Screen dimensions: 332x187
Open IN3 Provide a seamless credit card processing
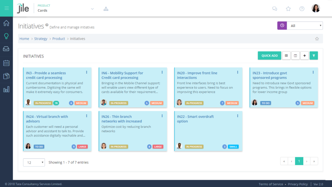pyautogui.click(x=46, y=75)
